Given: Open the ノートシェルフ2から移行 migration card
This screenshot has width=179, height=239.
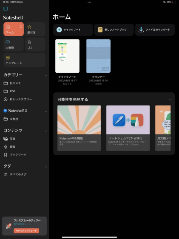Looking at the screenshot, I should tap(128, 128).
